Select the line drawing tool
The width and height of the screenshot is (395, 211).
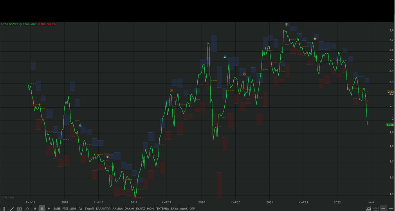(12, 209)
